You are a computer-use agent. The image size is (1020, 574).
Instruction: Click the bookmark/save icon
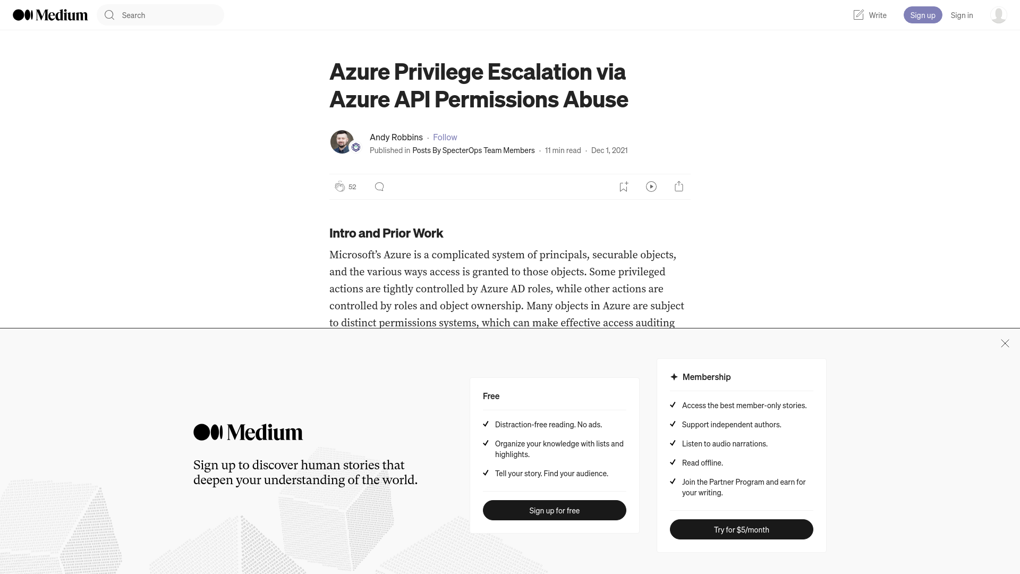(x=624, y=187)
